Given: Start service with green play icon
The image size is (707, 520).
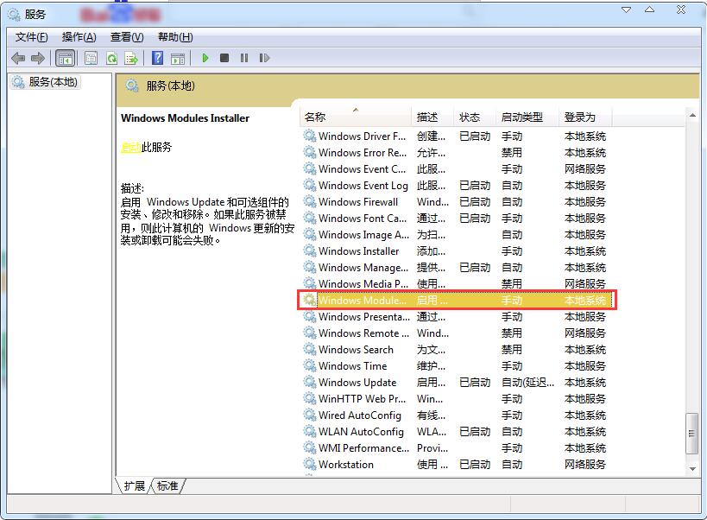Looking at the screenshot, I should [205, 58].
